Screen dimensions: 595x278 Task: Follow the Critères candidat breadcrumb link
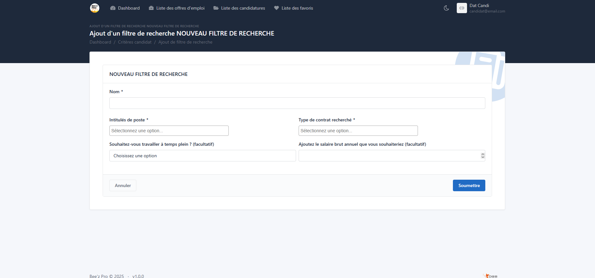coord(135,42)
